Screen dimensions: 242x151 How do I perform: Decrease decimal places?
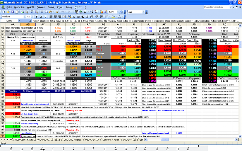(x=91, y=17)
